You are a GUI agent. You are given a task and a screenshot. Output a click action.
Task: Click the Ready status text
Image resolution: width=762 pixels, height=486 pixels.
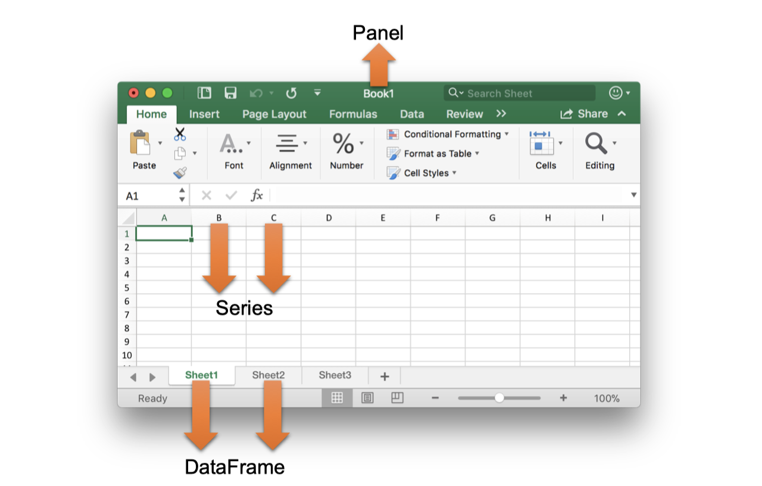pos(152,398)
